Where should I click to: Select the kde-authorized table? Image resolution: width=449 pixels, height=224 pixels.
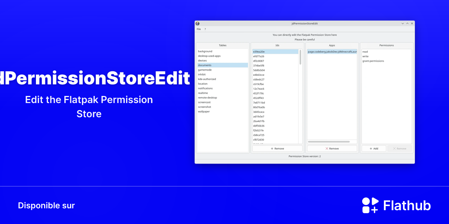point(223,79)
